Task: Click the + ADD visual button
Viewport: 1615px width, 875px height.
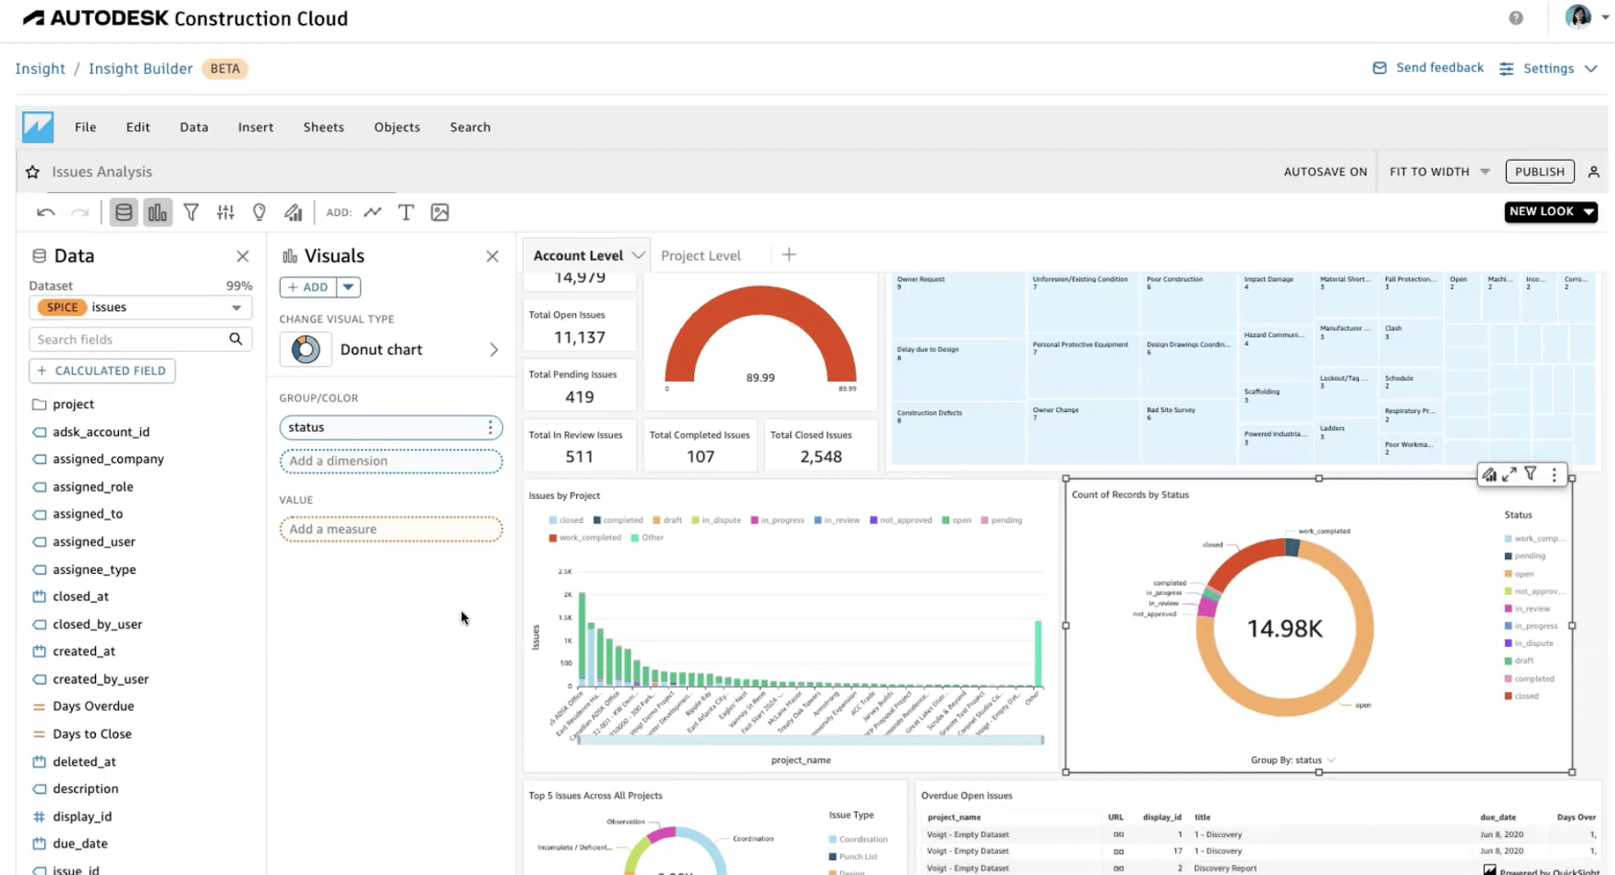Action: pyautogui.click(x=308, y=287)
